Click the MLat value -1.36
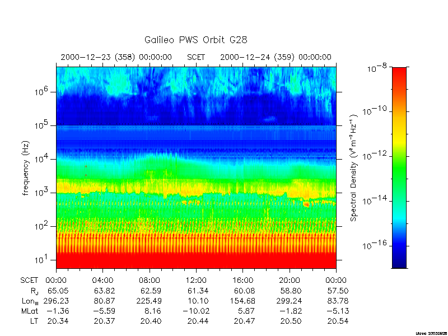 pyautogui.click(x=57, y=311)
